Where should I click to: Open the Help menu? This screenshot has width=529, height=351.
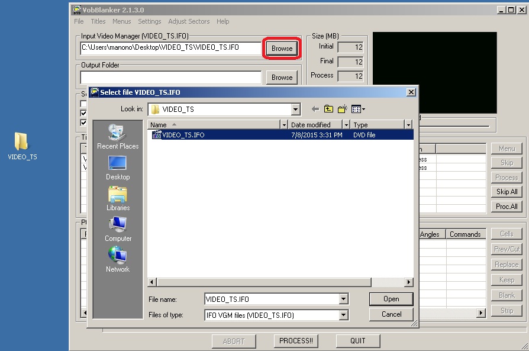coord(223,21)
